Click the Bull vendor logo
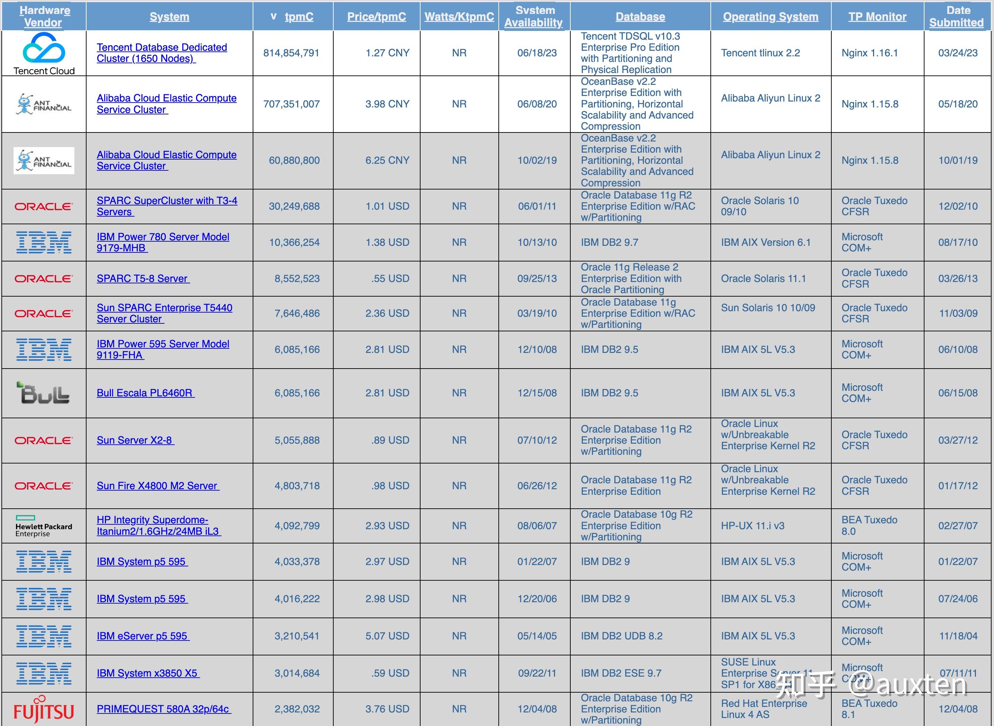This screenshot has width=994, height=726. click(x=43, y=393)
